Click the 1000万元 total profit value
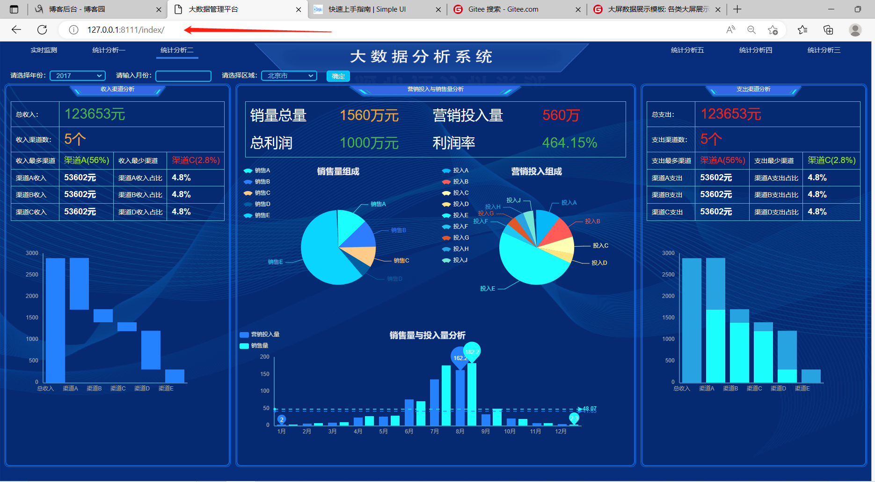 (369, 142)
